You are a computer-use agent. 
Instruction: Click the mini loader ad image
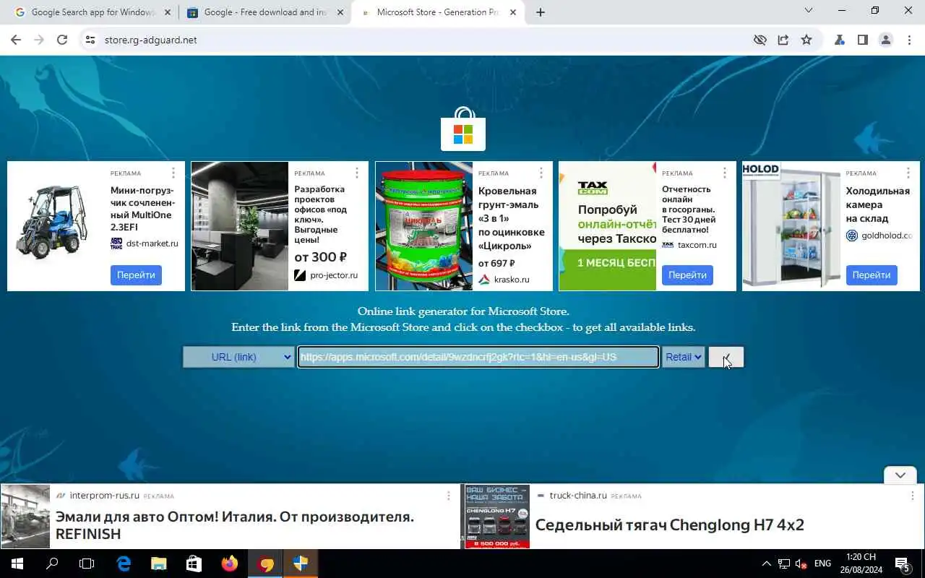point(56,226)
